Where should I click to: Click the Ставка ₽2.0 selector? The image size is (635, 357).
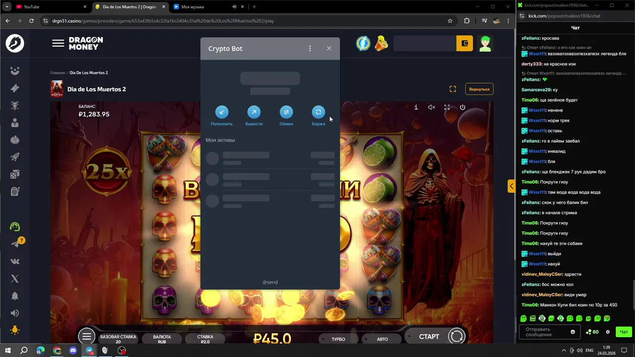(205, 339)
